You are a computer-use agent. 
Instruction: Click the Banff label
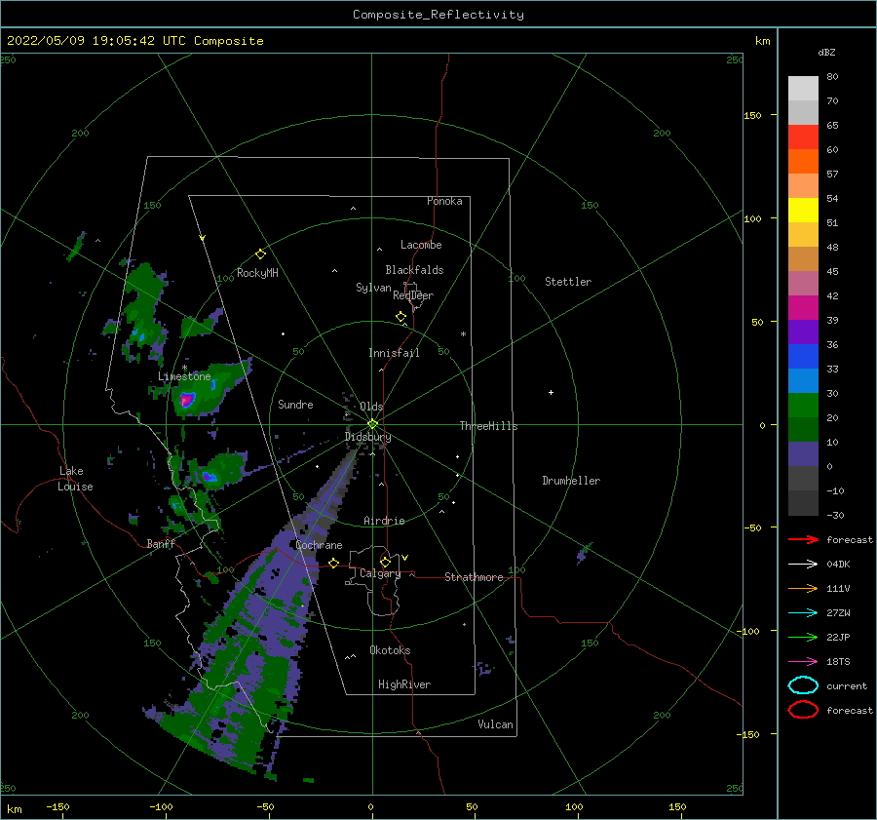(x=161, y=543)
